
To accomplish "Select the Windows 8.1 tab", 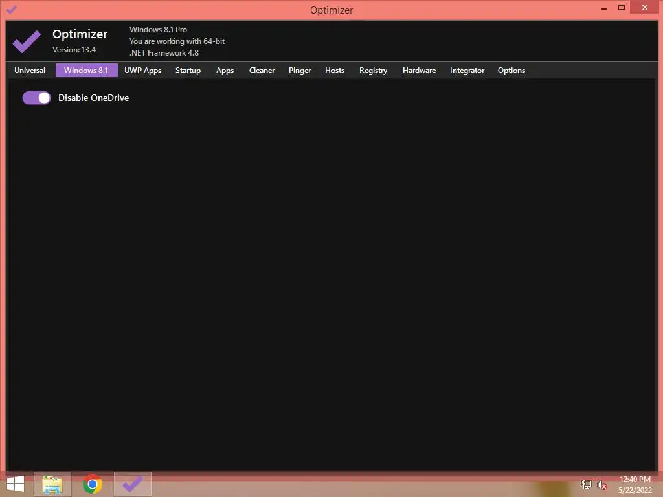I will click(x=86, y=70).
